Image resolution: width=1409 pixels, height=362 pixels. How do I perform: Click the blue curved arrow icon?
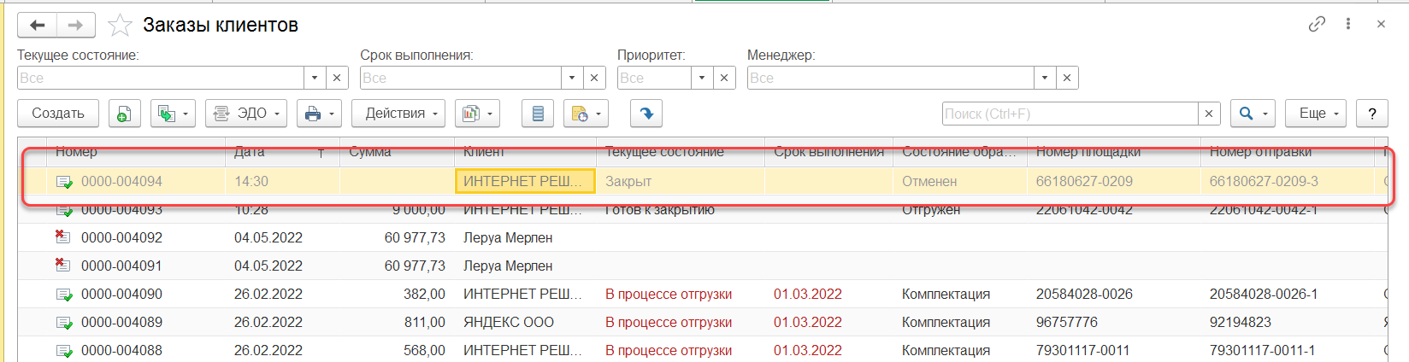click(x=646, y=114)
